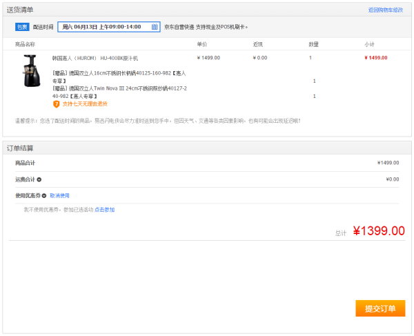Viewport: 414px width, 336px height.
Task: Click the product total row label
Action: point(25,163)
